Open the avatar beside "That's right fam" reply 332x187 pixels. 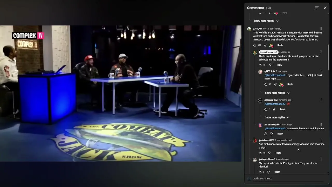[255, 53]
